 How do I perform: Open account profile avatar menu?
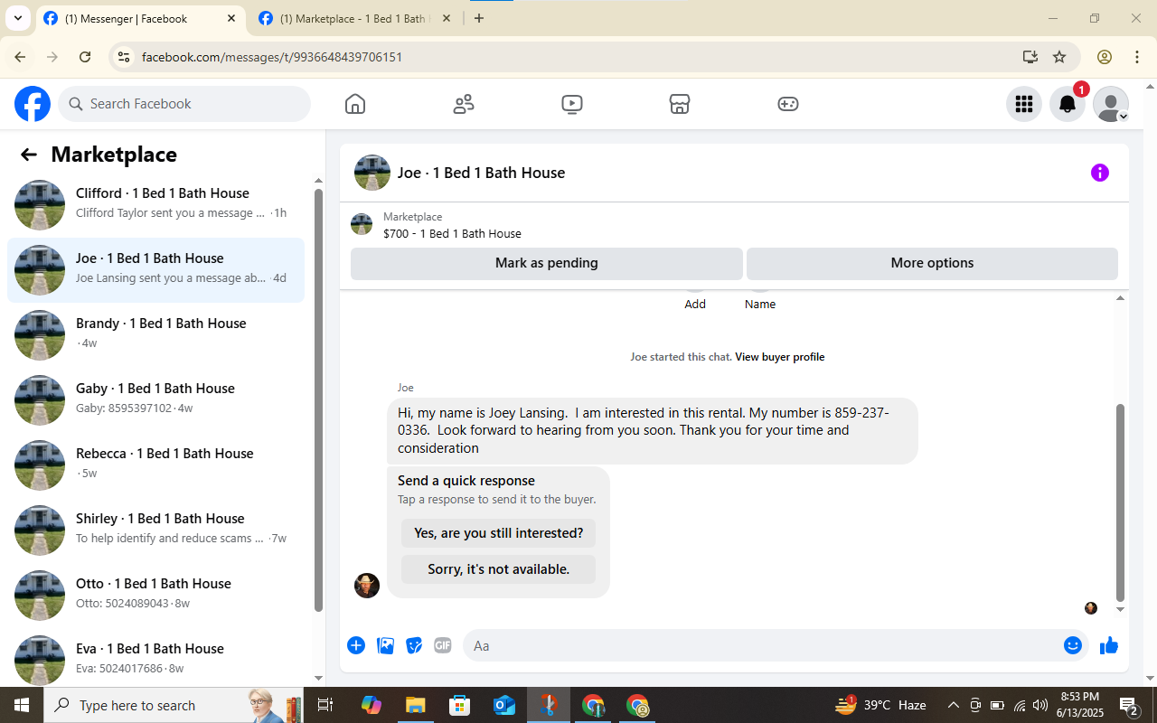click(x=1111, y=104)
